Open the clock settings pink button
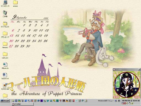This screenshot has width=141, height=106. point(116,97)
